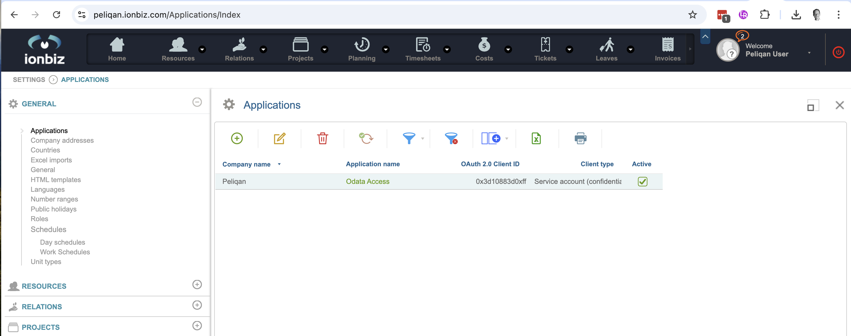Open the browser downloads icon
The height and width of the screenshot is (336, 851).
796,14
